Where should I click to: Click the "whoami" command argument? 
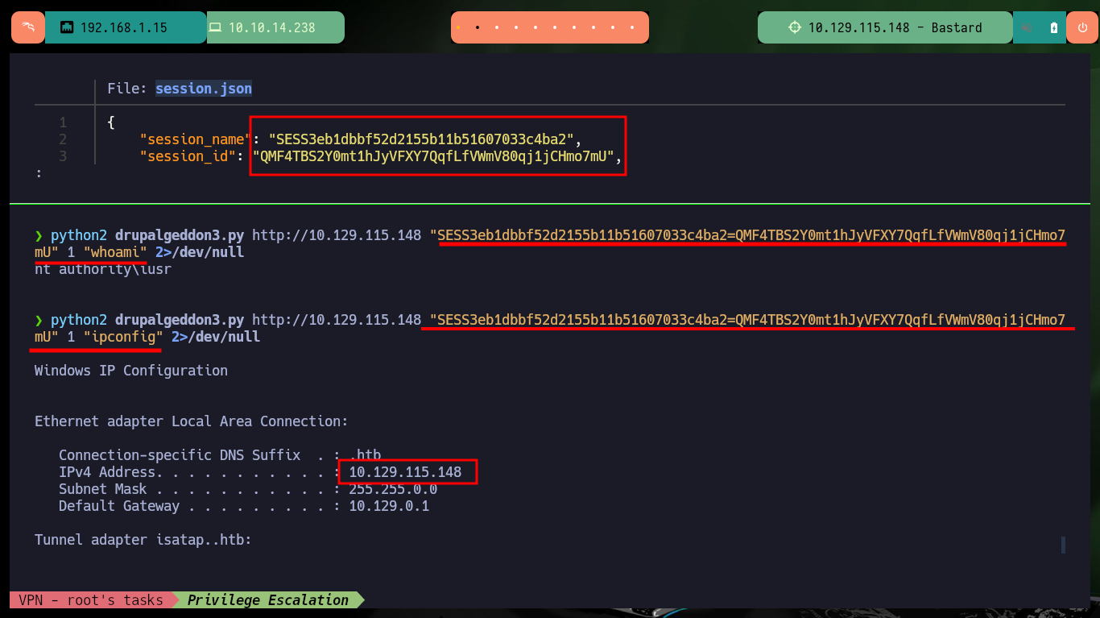click(x=115, y=252)
